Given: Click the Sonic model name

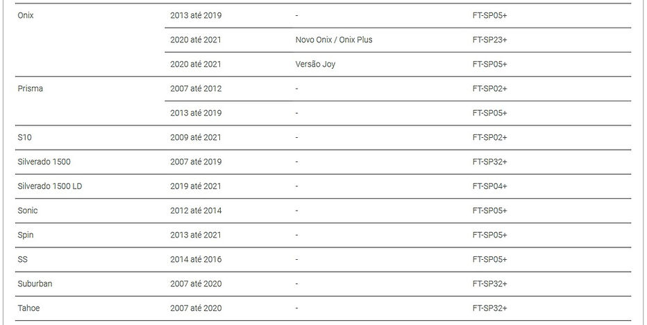Looking at the screenshot, I should (x=28, y=211).
